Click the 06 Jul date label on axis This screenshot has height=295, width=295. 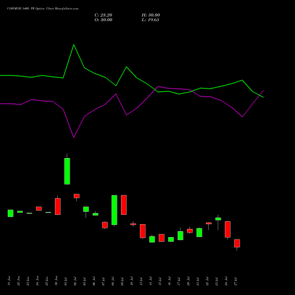pyautogui.click(x=94, y=281)
